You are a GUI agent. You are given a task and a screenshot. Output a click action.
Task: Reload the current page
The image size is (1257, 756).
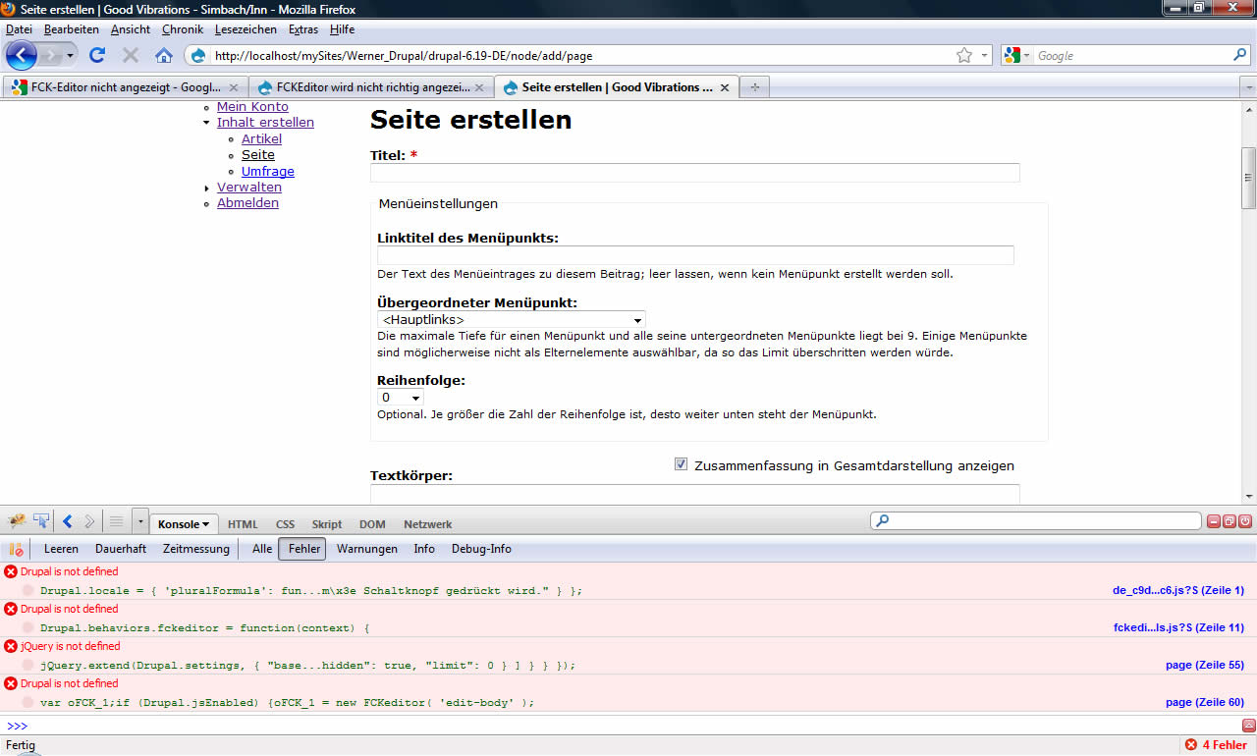(x=96, y=56)
